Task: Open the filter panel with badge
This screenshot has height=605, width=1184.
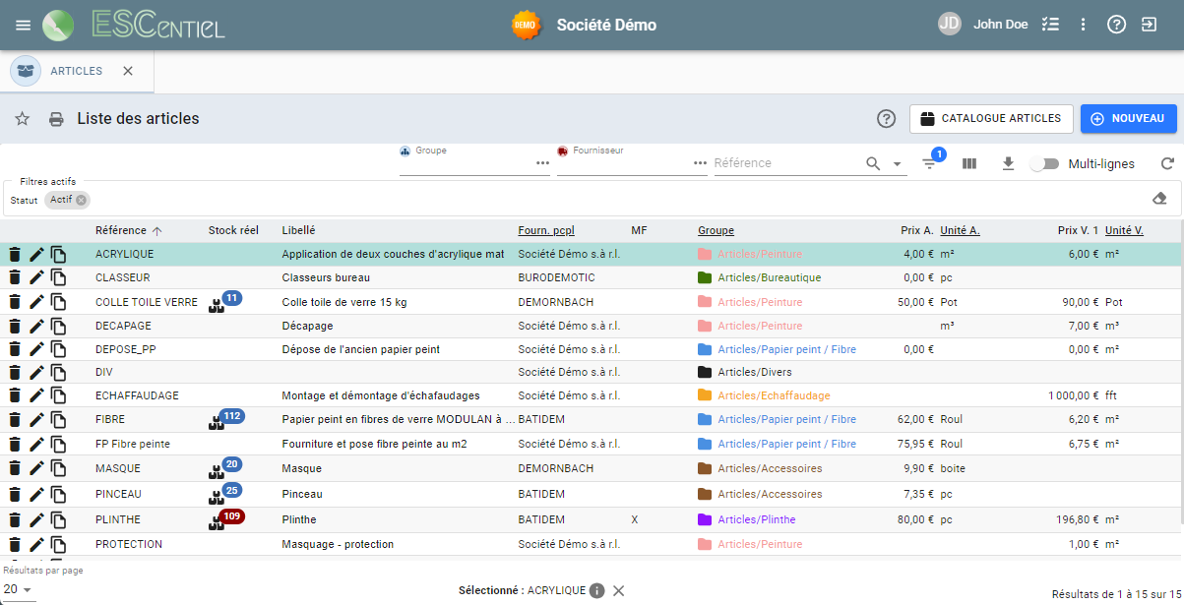Action: pos(930,163)
